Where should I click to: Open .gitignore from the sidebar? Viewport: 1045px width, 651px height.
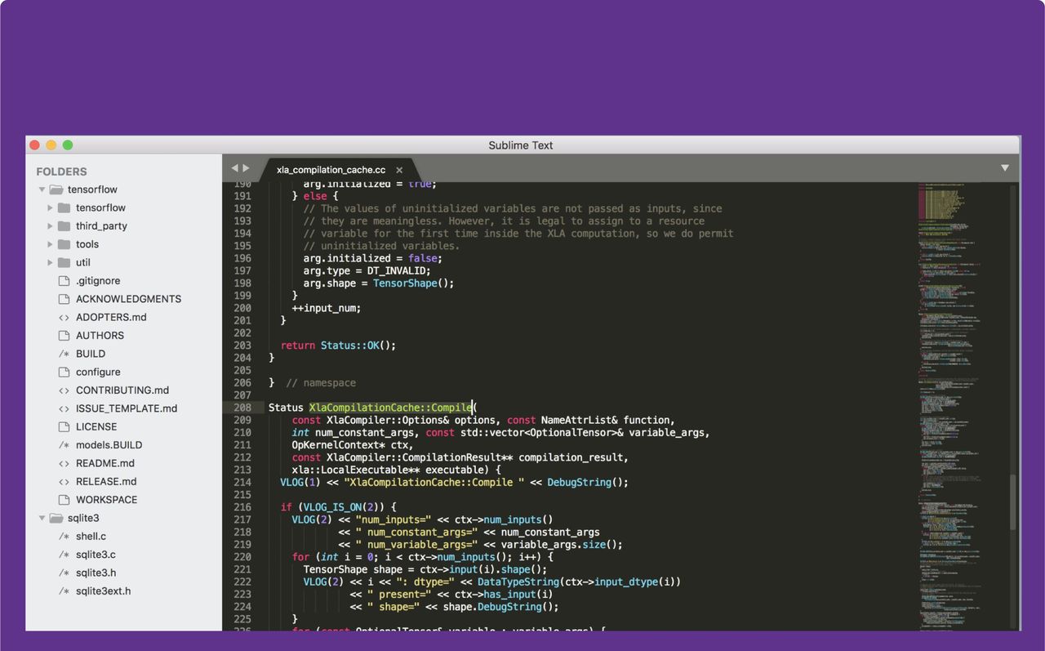[x=98, y=281]
